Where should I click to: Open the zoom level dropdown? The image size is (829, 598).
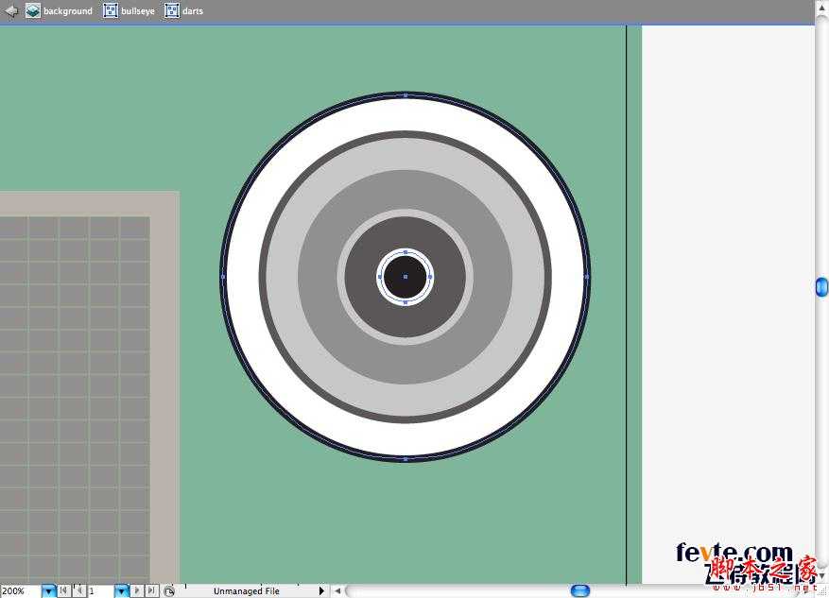pos(48,591)
